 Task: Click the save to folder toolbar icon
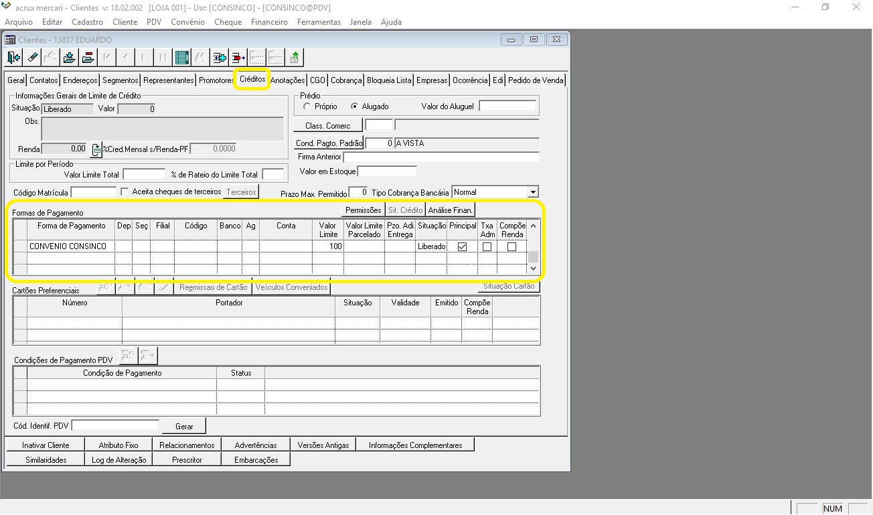pyautogui.click(x=68, y=58)
